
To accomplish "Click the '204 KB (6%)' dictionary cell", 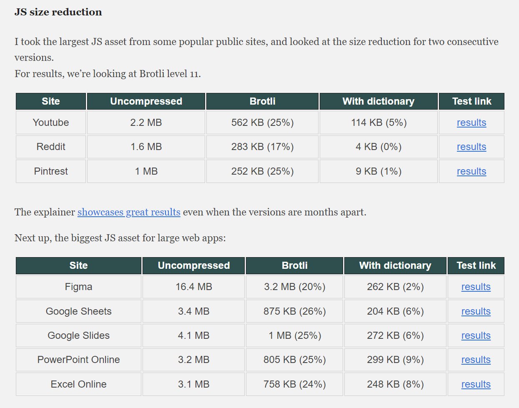I will click(395, 311).
